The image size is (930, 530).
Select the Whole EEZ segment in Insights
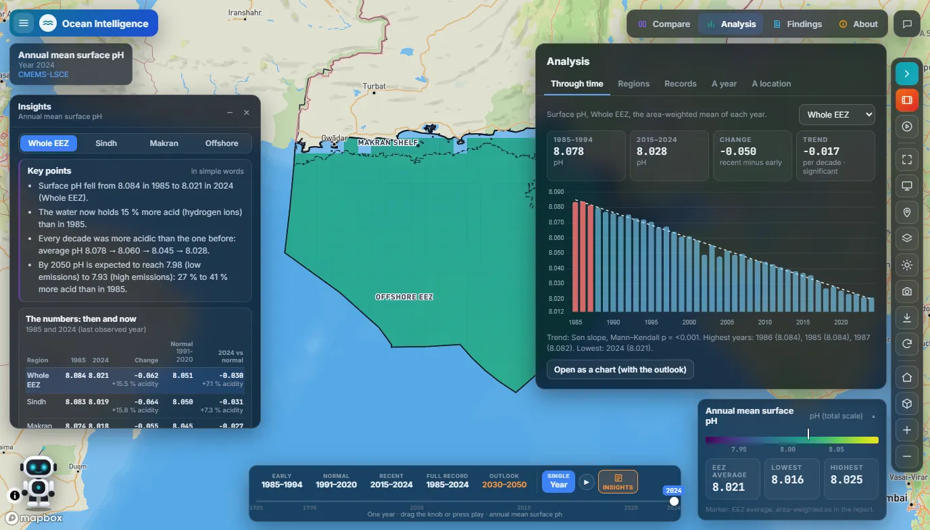[49, 143]
